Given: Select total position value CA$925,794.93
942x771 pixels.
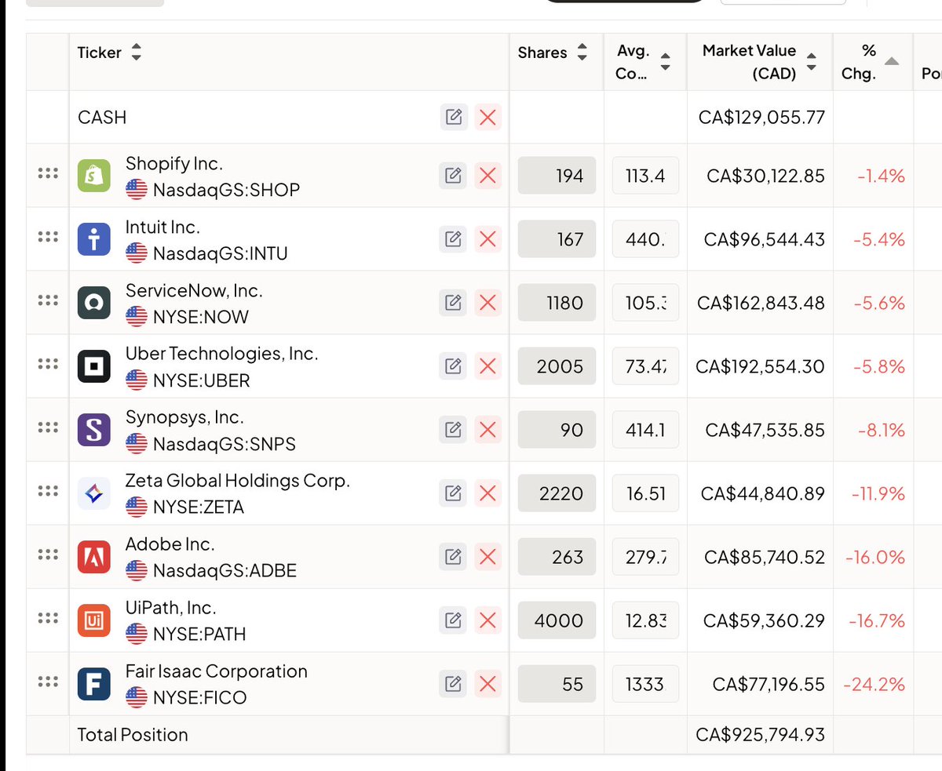Looking at the screenshot, I should pos(761,735).
